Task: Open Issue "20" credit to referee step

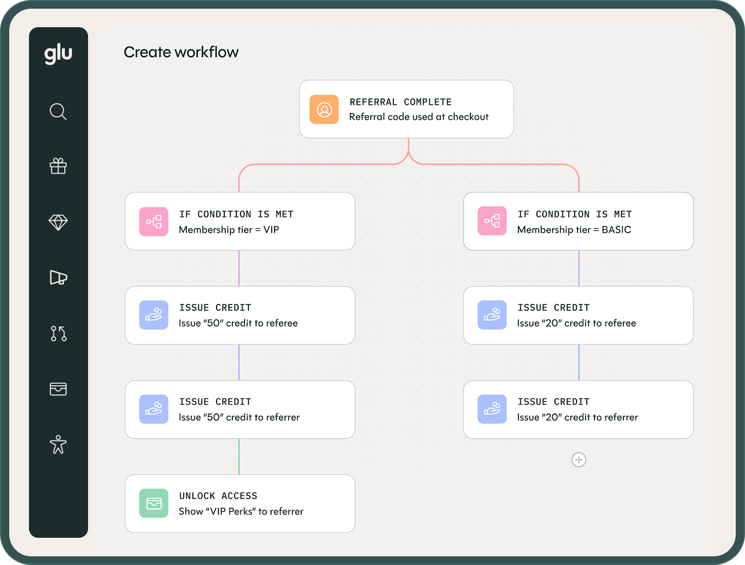Action: pos(578,315)
